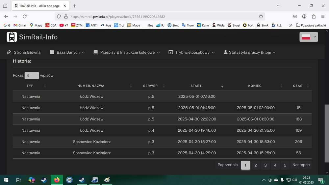This screenshot has width=329, height=185.
Task: Open Statystyki graczy & logi menu
Action: [249, 52]
